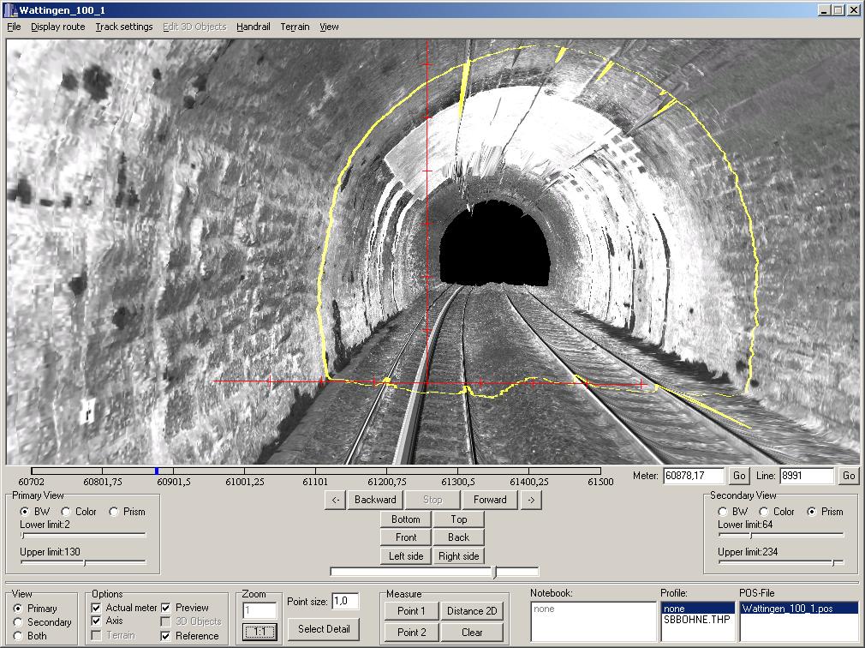The height and width of the screenshot is (648, 865).
Task: Click the application icon in the title bar
Action: point(11,10)
